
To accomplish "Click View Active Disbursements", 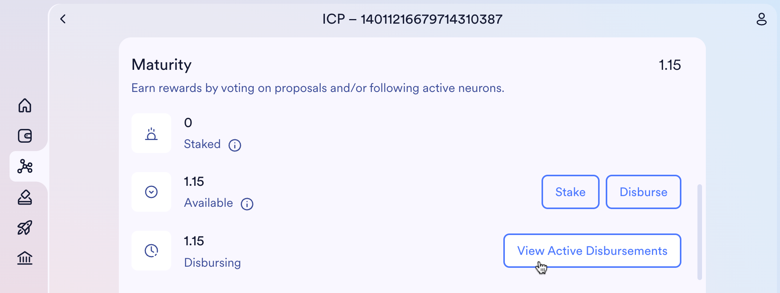I will click(592, 251).
